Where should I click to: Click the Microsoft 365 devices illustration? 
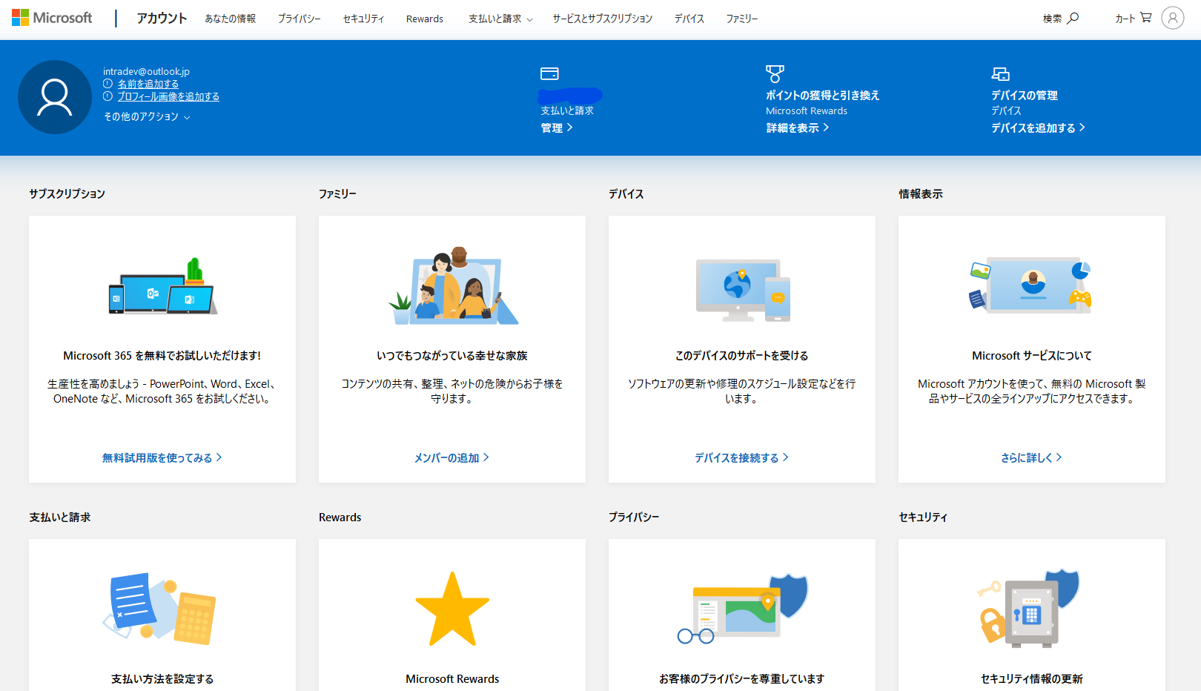click(x=162, y=286)
